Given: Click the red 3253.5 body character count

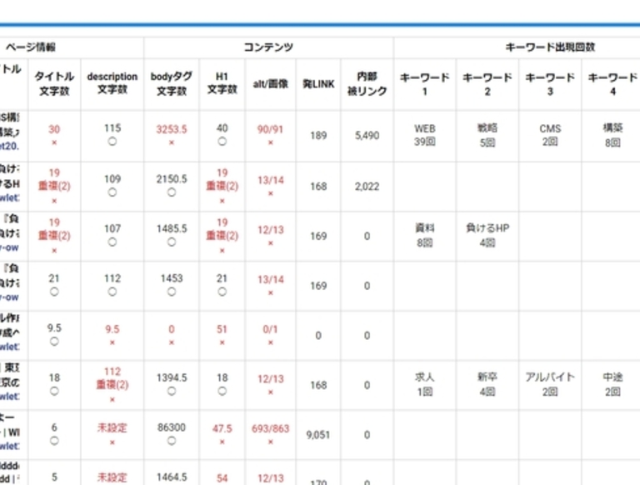Looking at the screenshot, I should tap(171, 129).
